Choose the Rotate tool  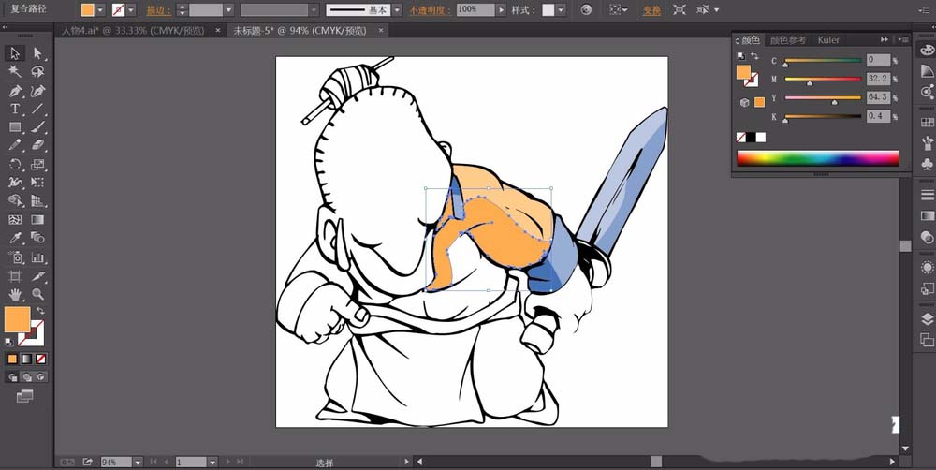click(15, 164)
